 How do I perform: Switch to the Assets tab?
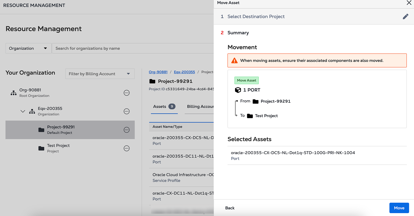tap(164, 107)
